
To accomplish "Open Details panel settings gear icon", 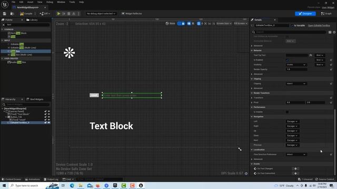I will coord(334,32).
